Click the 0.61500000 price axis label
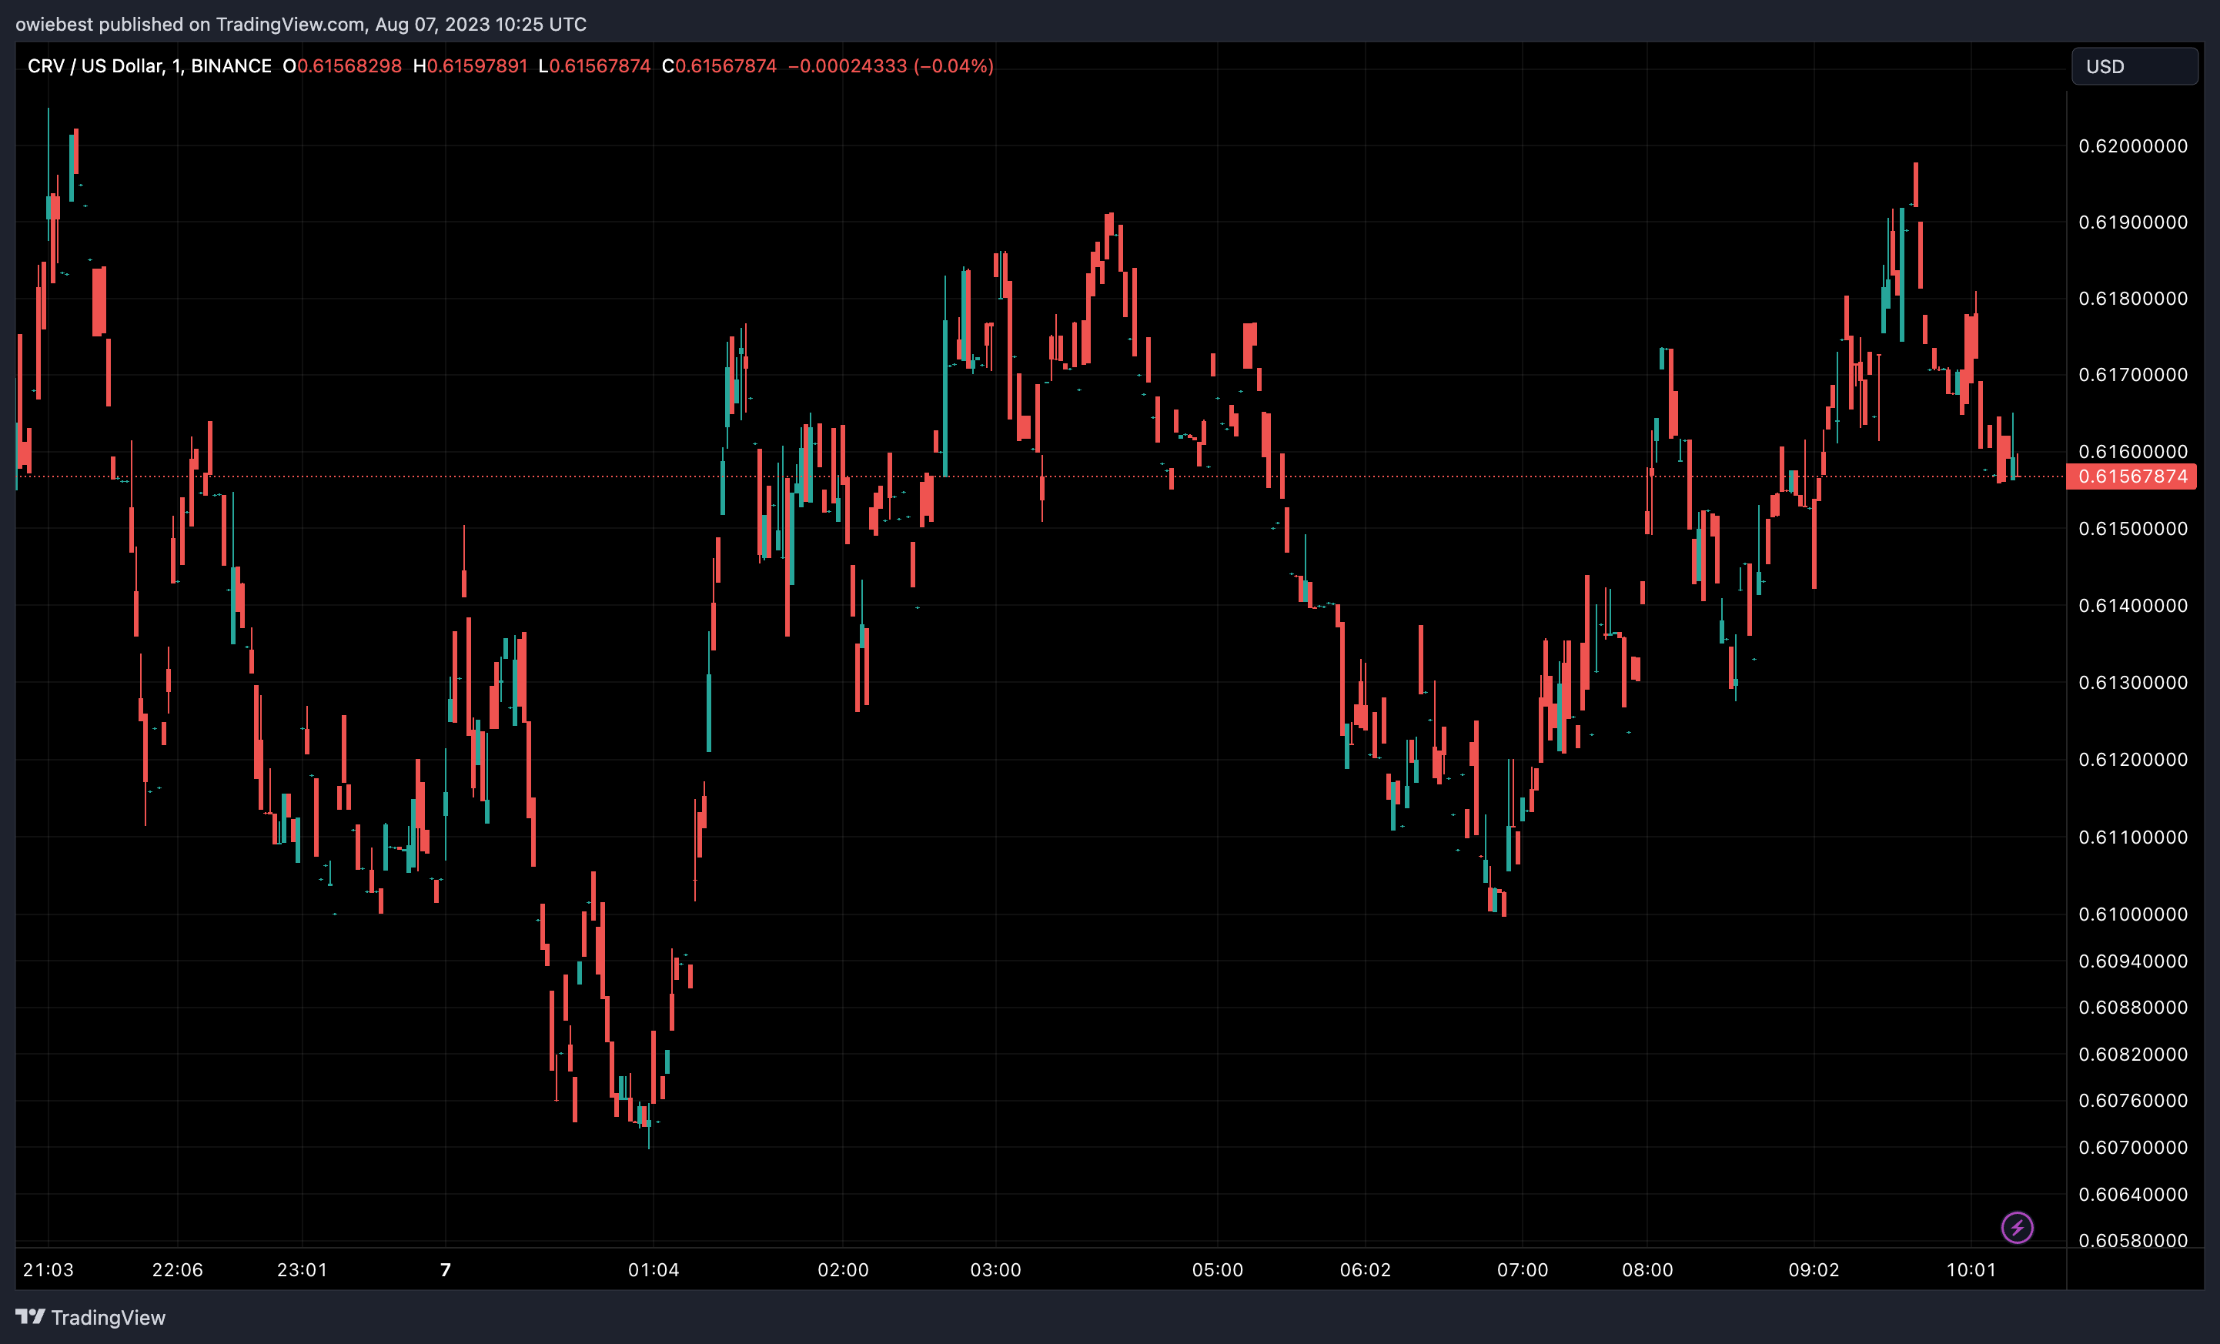Viewport: 2220px width, 1344px height. pos(2132,529)
